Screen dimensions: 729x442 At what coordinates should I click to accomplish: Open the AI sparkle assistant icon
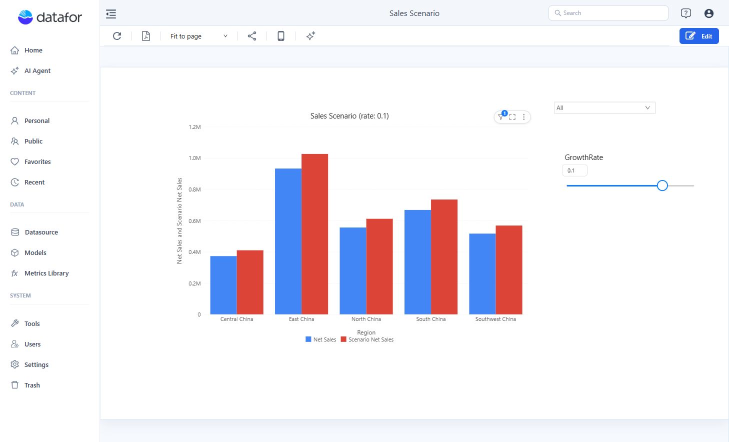[310, 36]
